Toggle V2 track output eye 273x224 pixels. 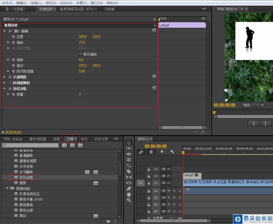pos(169,176)
